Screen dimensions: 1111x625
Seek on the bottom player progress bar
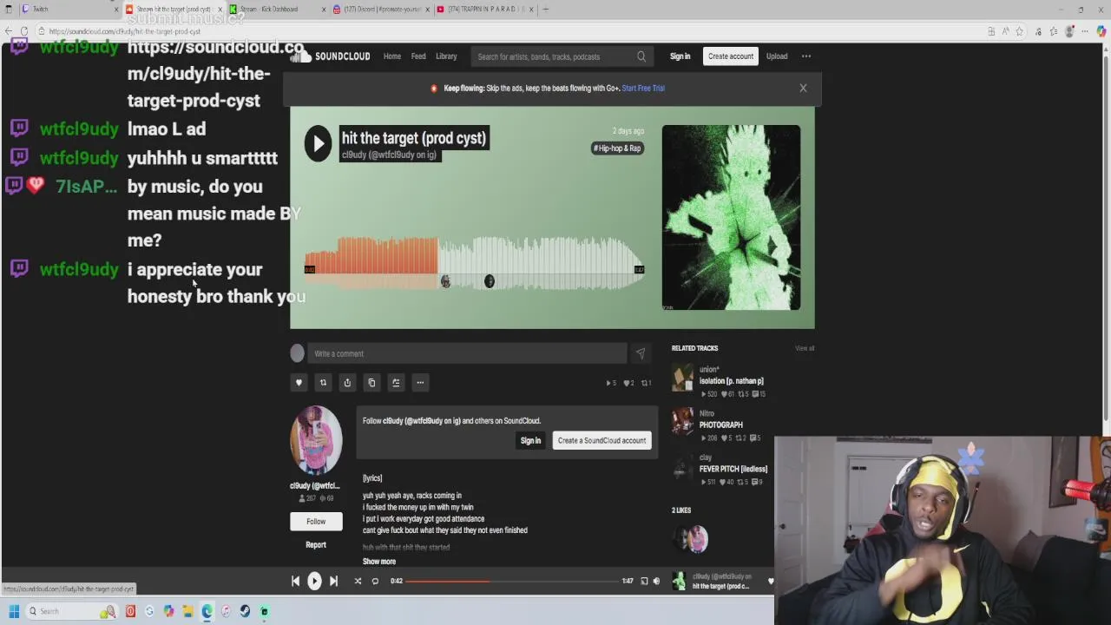[x=512, y=581]
